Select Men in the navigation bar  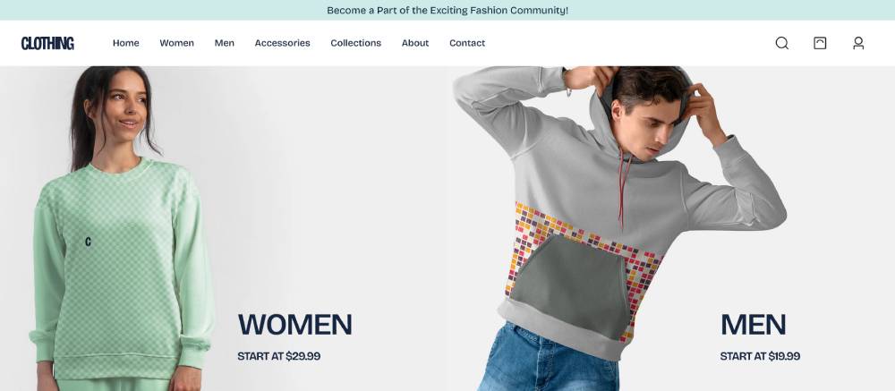click(x=225, y=43)
